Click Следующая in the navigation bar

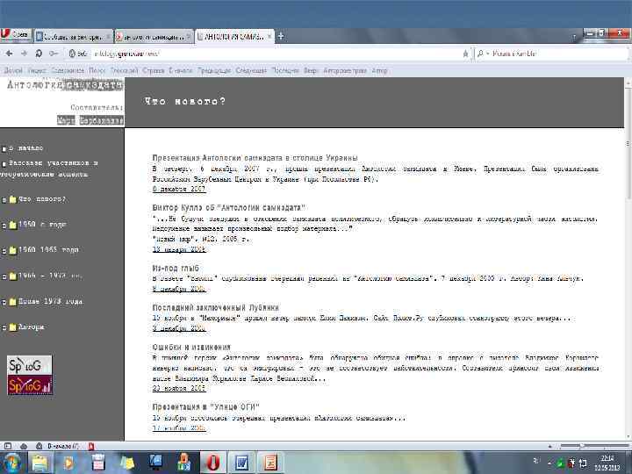251,70
